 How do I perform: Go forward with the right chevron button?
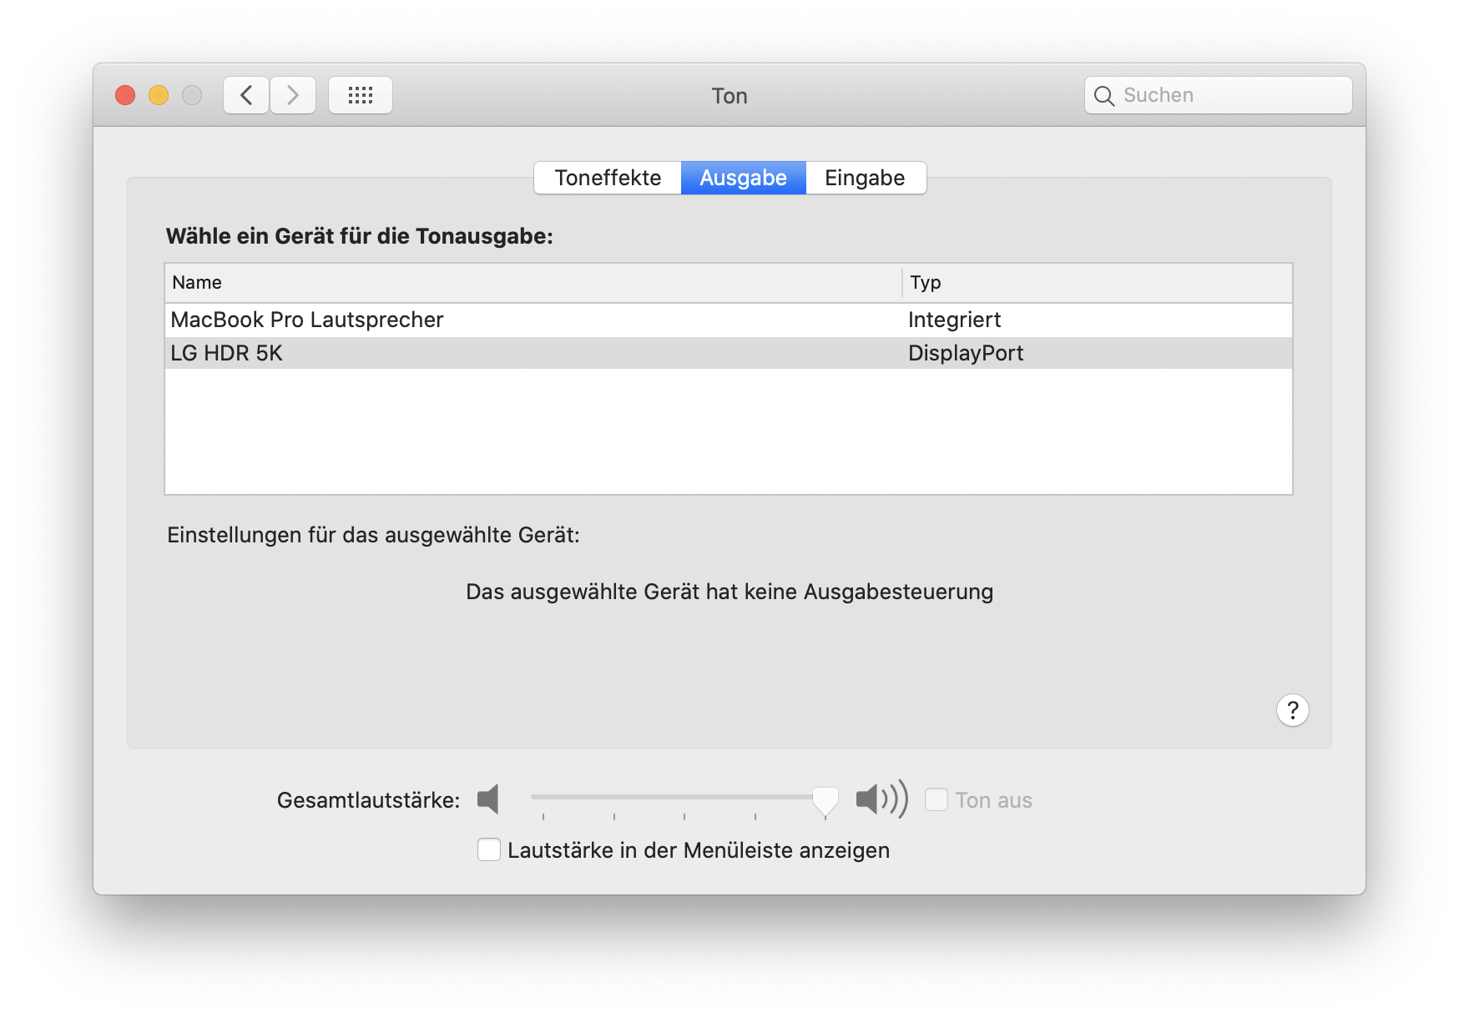click(293, 95)
